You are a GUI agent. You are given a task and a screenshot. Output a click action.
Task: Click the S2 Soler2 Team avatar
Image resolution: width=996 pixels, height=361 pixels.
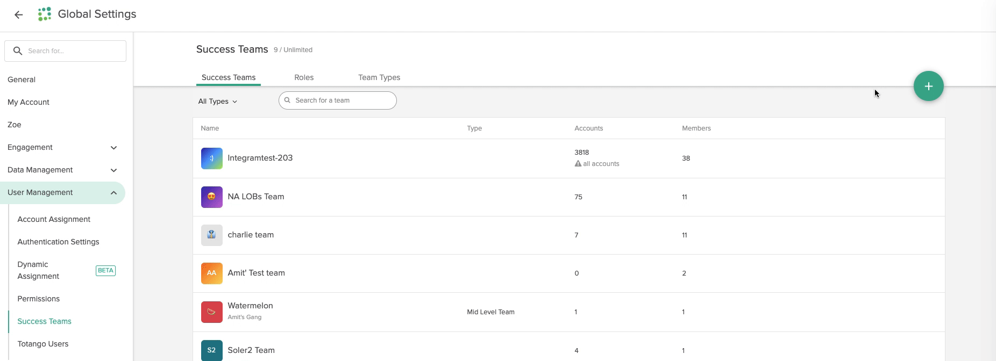(212, 350)
